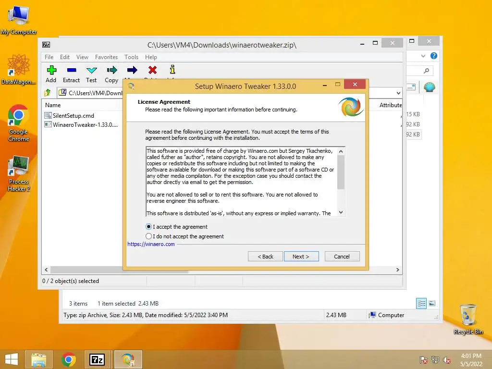The width and height of the screenshot is (492, 369).
Task: Click license text scrollbar up arrow
Action: 341,151
